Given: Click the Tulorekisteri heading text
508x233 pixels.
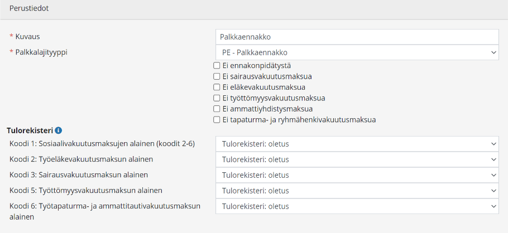Looking at the screenshot, I should click(x=30, y=130).
